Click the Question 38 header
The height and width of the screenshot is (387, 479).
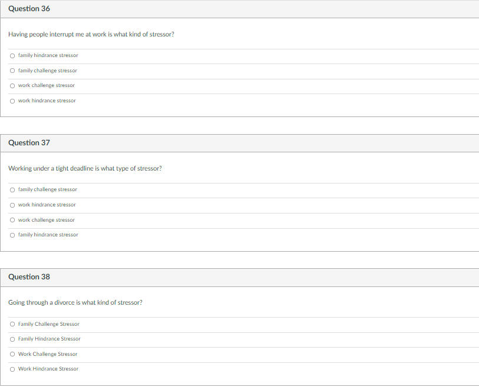pyautogui.click(x=29, y=277)
